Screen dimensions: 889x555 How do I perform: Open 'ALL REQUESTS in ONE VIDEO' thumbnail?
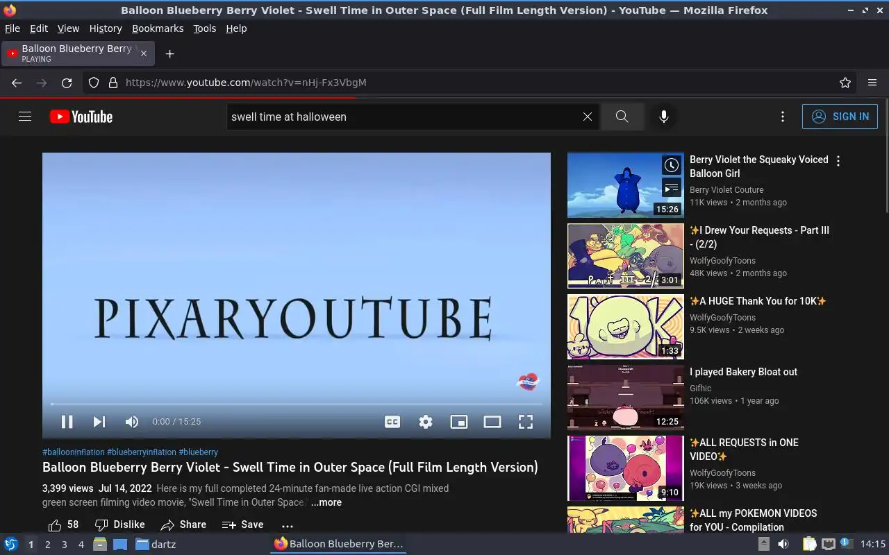point(626,468)
